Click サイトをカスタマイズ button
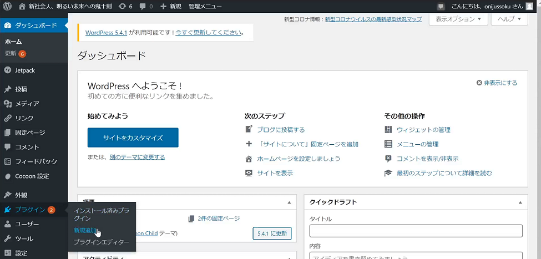The image size is (541, 259). click(x=133, y=138)
